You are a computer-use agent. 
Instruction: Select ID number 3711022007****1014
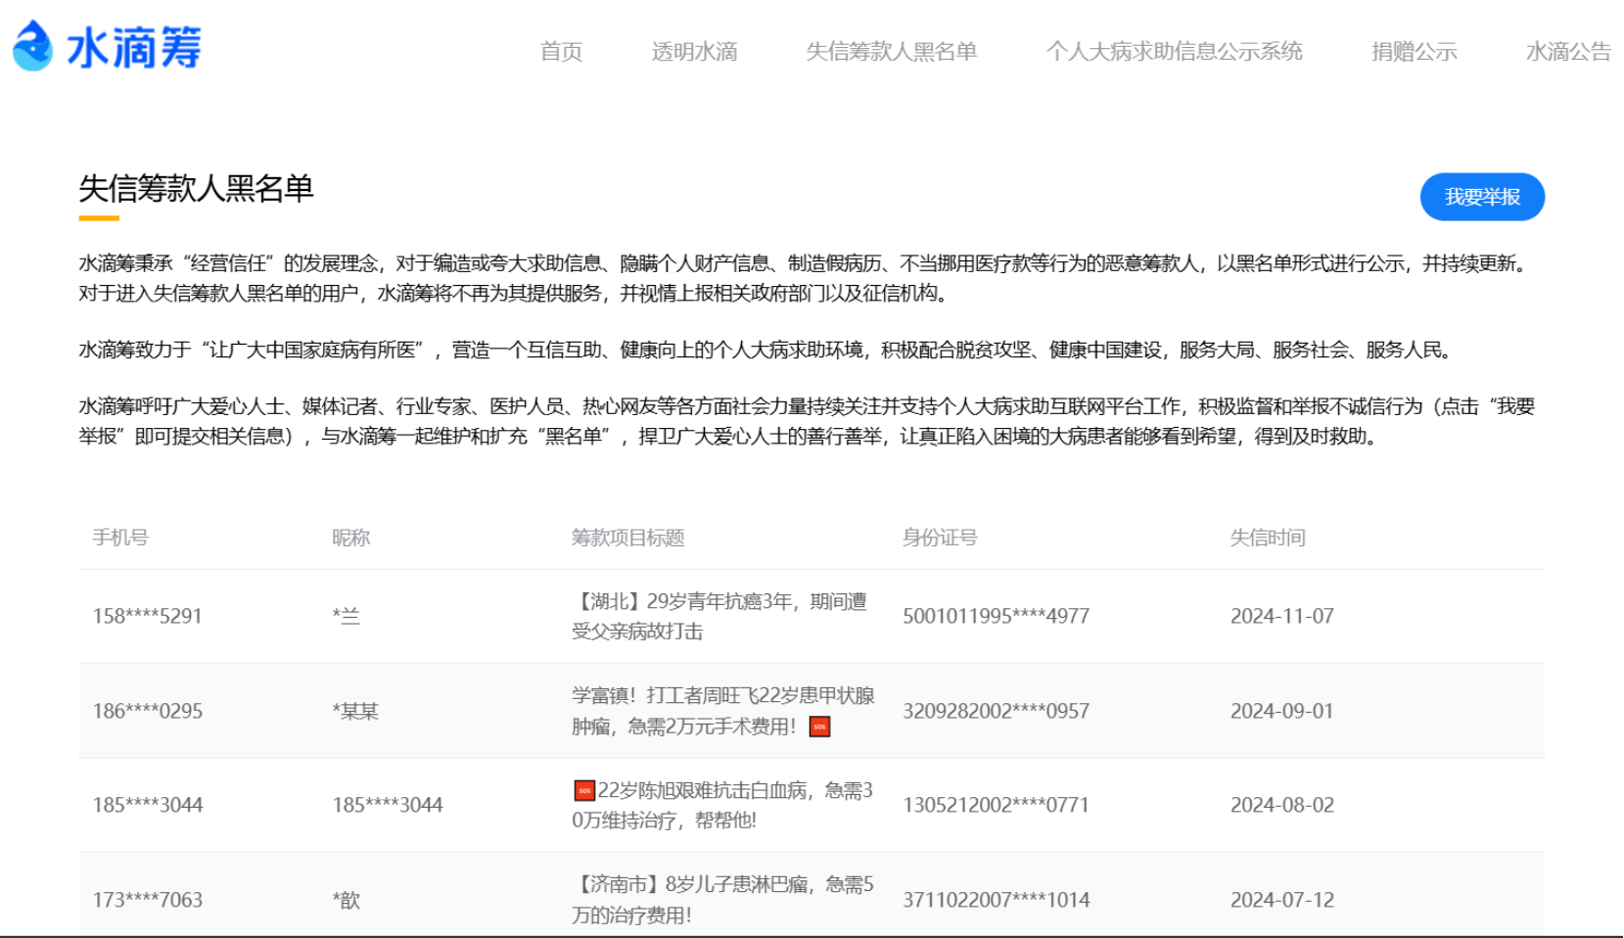[996, 900]
